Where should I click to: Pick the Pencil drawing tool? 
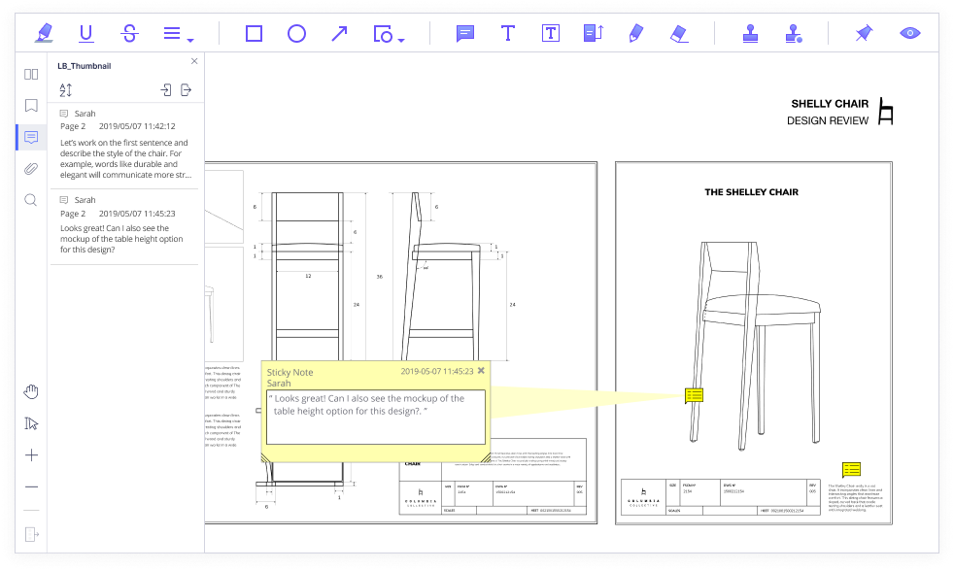(635, 33)
